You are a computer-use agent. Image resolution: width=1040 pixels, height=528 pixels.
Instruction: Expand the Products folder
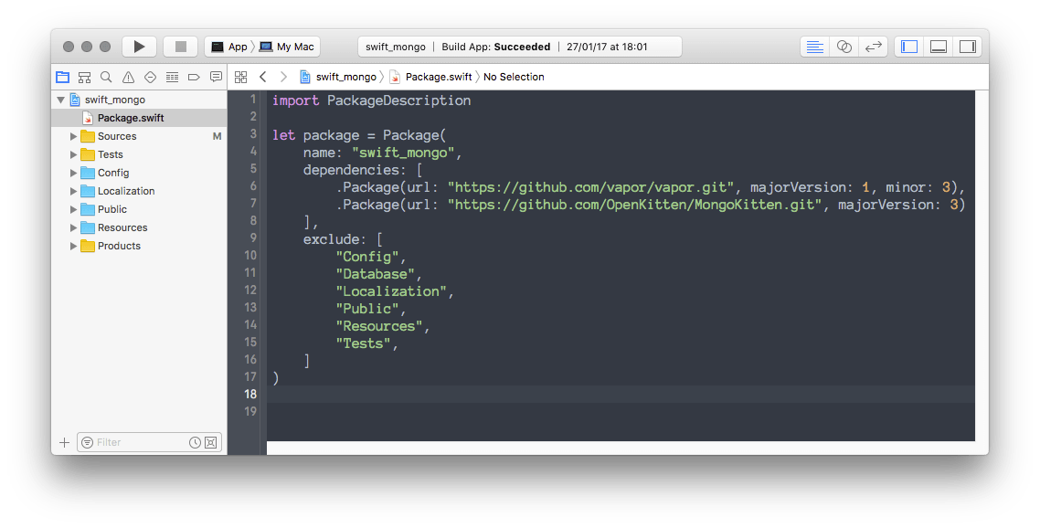pyautogui.click(x=74, y=246)
